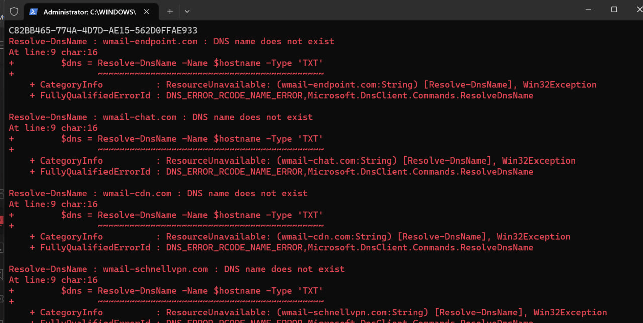Click CategoryInfo line for wmail-endpoint.com
643x323 pixels.
coord(313,85)
